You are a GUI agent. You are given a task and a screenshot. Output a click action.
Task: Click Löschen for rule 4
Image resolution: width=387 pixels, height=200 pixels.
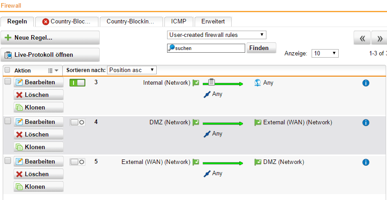tap(38, 134)
